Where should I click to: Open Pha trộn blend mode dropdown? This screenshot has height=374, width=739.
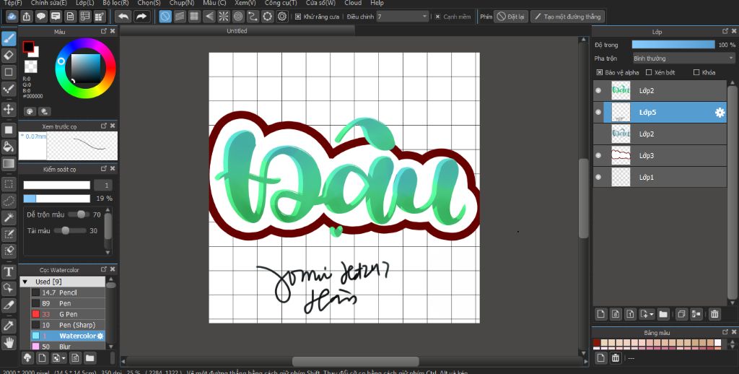[x=683, y=58]
